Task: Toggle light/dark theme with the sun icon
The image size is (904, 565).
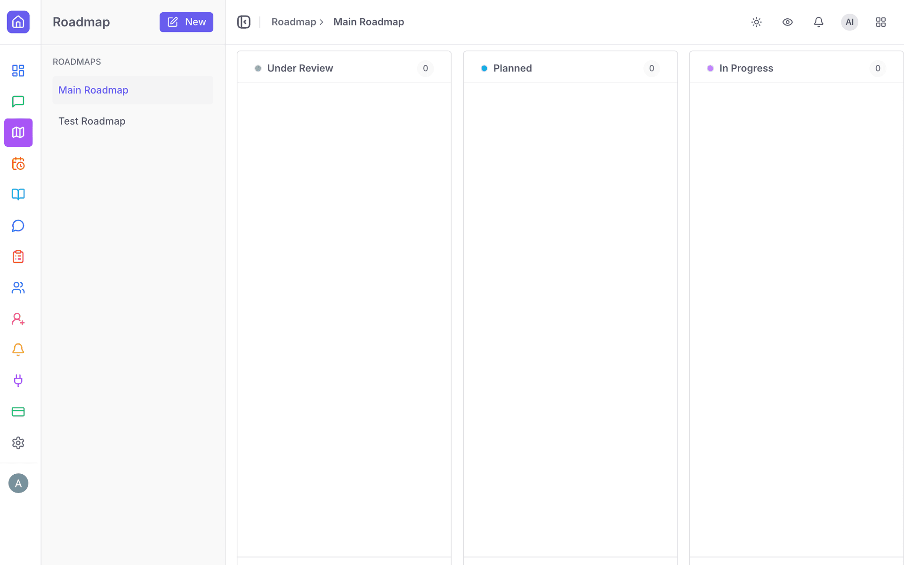Action: (x=756, y=22)
